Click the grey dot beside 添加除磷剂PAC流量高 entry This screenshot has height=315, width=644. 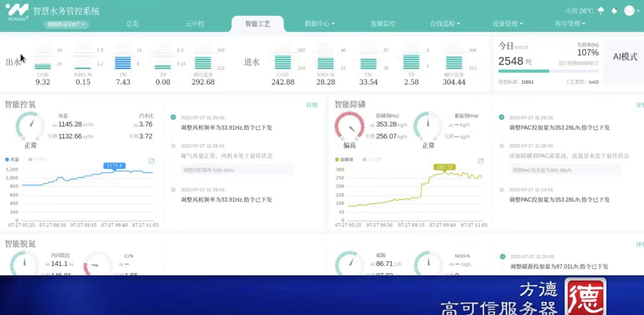(502, 146)
